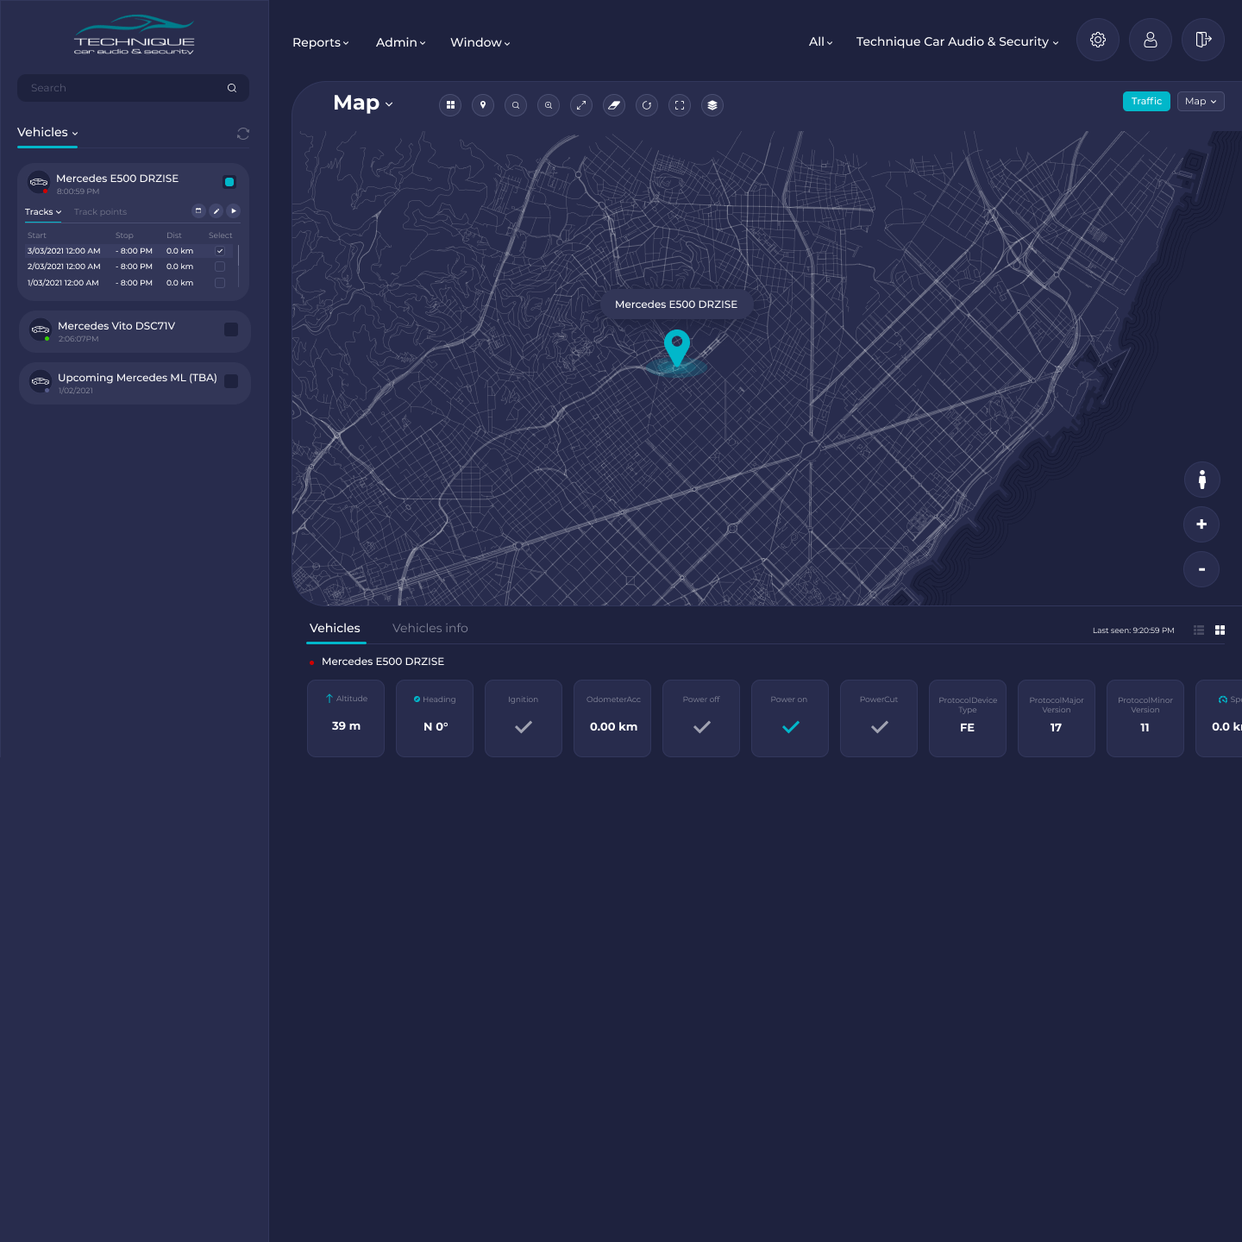Screen dimensions: 1242x1242
Task: Expand the All filter dropdown
Action: point(820,42)
